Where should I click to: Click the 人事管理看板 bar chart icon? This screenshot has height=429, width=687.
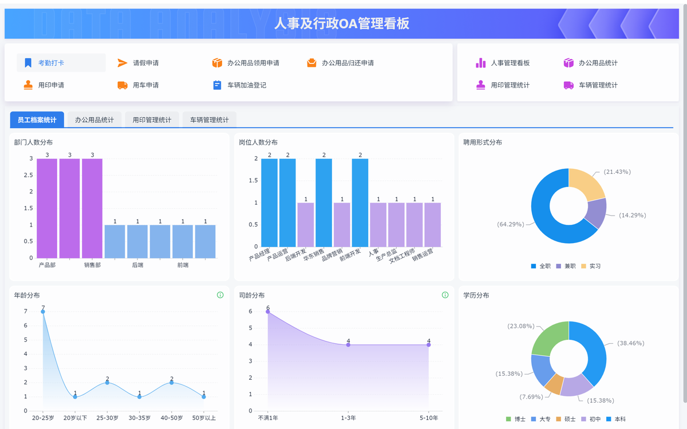tap(481, 63)
